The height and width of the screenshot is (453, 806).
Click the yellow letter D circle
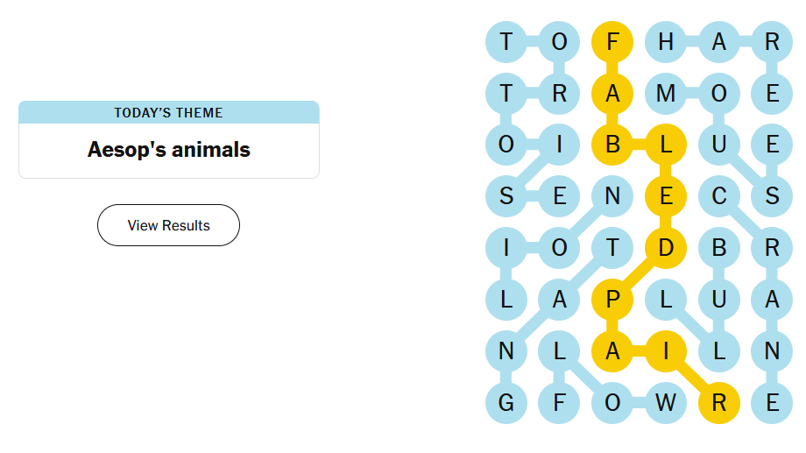(666, 248)
